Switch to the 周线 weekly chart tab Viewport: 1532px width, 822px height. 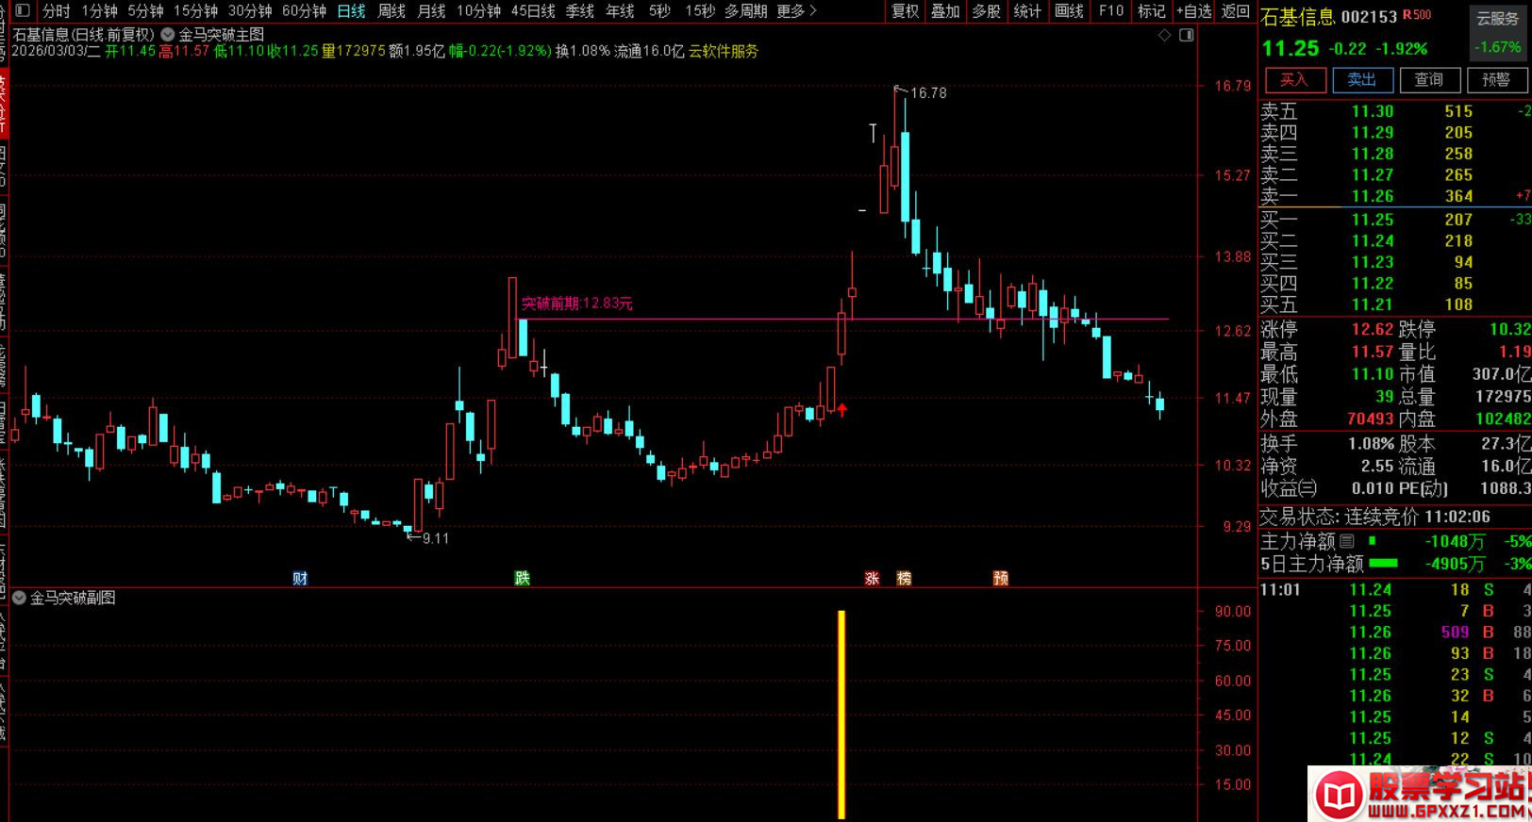pyautogui.click(x=391, y=11)
